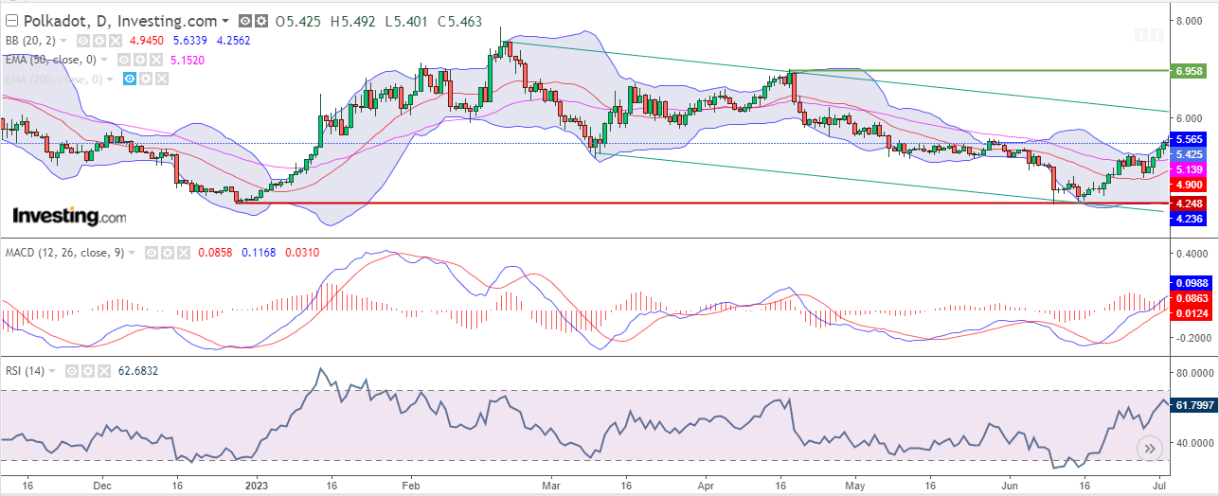The width and height of the screenshot is (1219, 496).
Task: Click the EMA (50, close, 0) title
Action: (x=51, y=60)
